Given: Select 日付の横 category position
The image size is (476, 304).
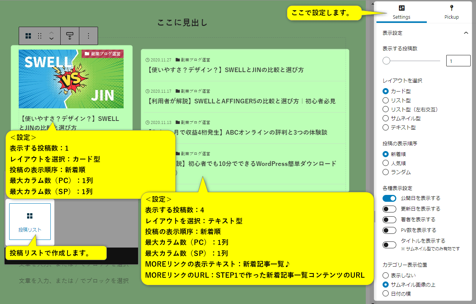Looking at the screenshot, I should pyautogui.click(x=386, y=294).
